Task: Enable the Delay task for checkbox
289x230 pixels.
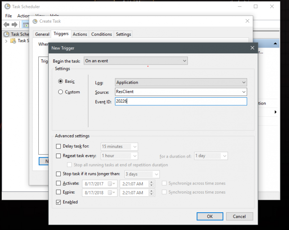Action: click(x=59, y=146)
